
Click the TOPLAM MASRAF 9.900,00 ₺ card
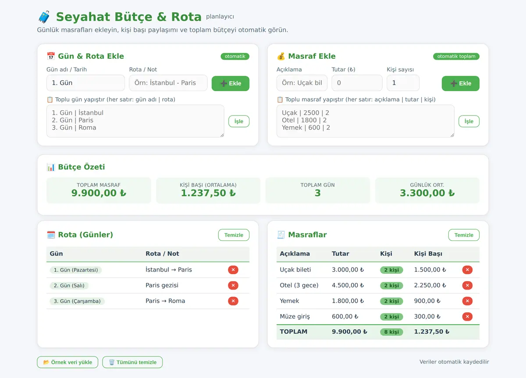(99, 190)
